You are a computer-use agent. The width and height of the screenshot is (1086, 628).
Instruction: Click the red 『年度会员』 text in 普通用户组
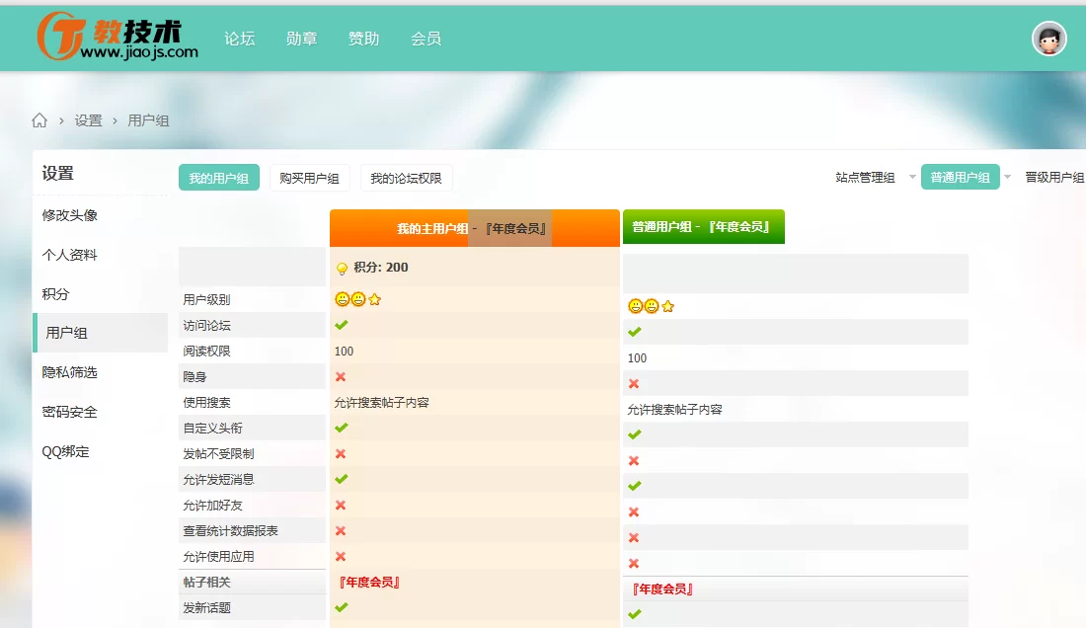pos(662,589)
